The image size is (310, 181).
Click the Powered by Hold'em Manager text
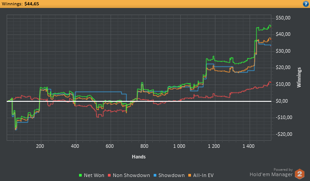[271, 173]
